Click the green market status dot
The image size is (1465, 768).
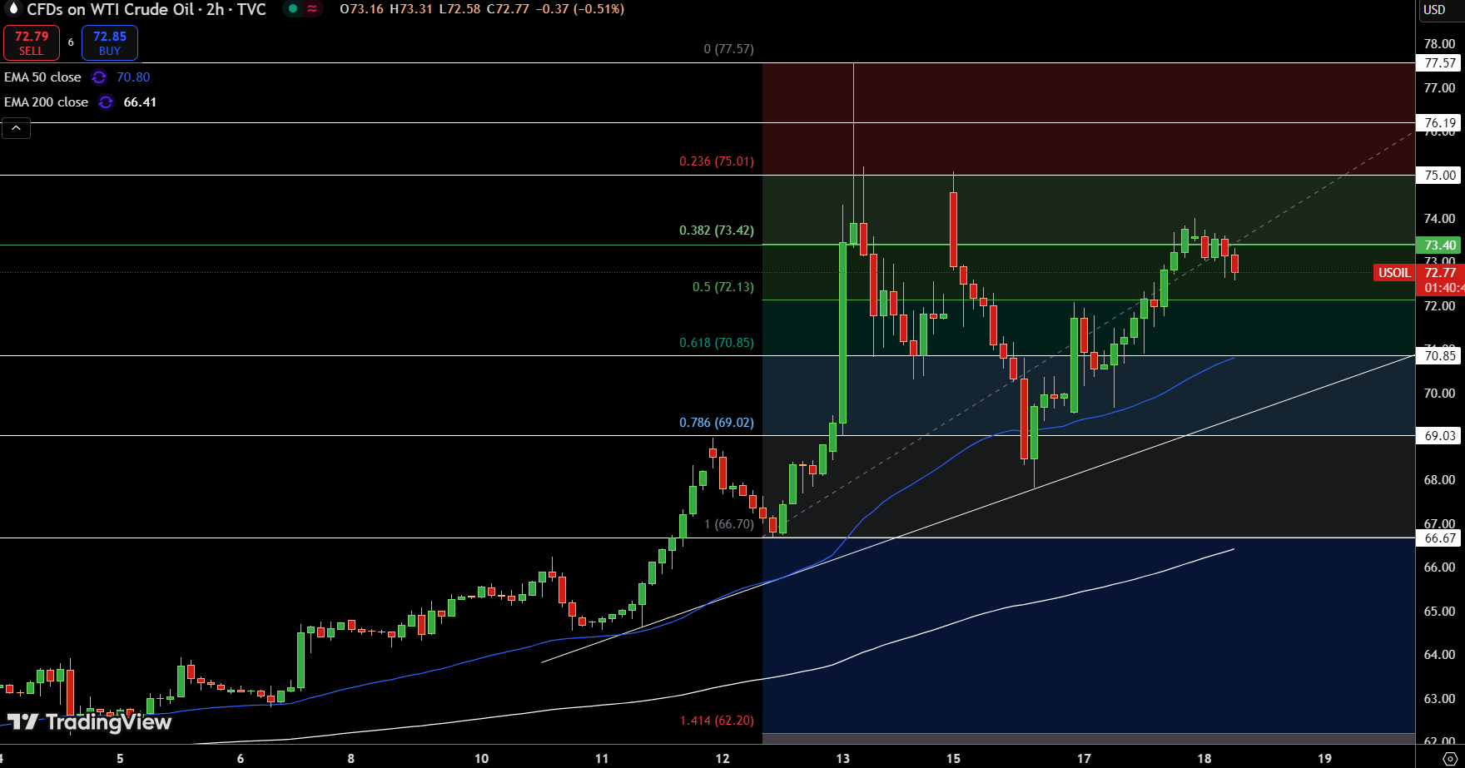click(292, 9)
